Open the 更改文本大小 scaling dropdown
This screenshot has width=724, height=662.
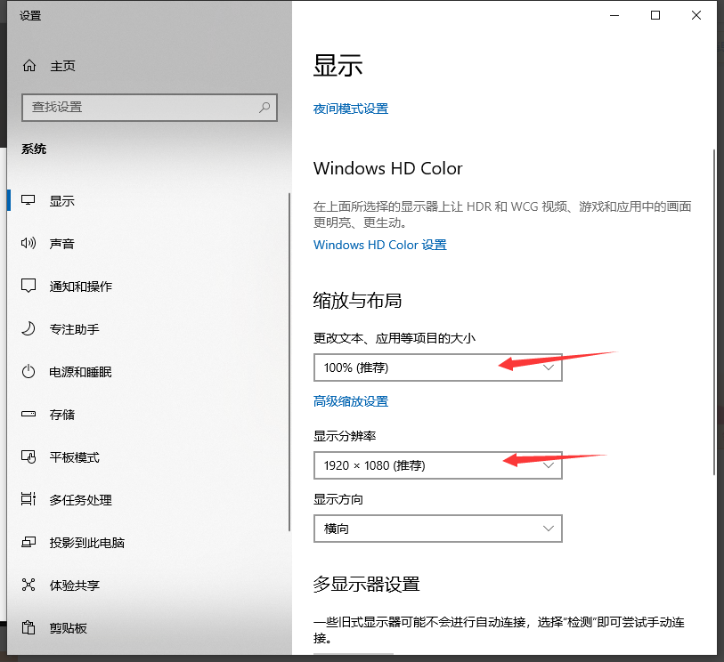point(437,367)
